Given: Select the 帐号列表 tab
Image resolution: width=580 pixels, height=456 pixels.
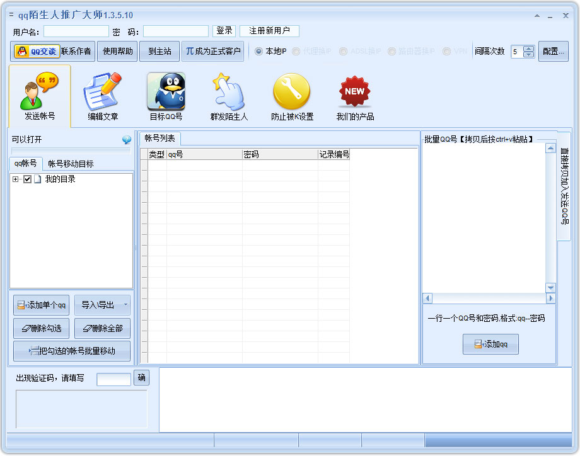Looking at the screenshot, I should 159,138.
